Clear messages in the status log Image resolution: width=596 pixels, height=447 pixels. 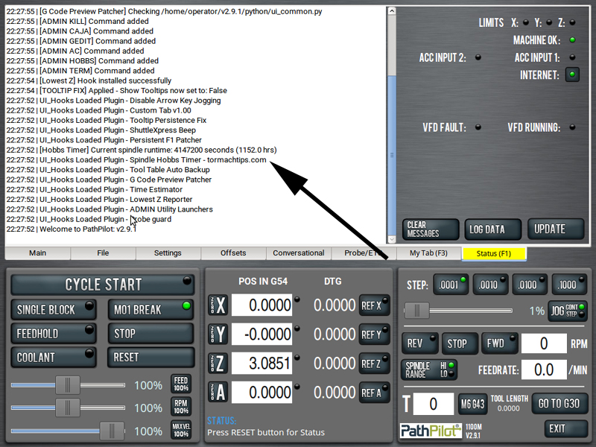point(431,229)
